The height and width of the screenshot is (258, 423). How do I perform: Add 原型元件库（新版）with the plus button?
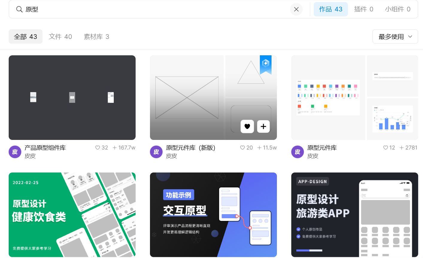tap(263, 126)
